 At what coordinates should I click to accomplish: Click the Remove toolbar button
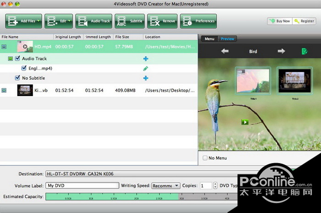[x=162, y=21]
